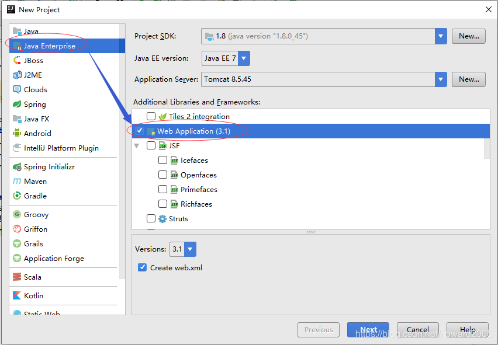The image size is (498, 345).
Task: Click the Primefaces JSF icon
Action: (174, 190)
